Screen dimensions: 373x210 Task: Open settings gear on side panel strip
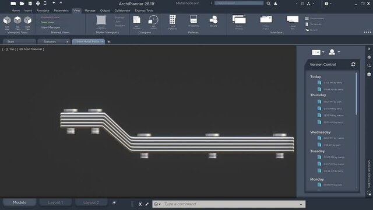point(369,57)
